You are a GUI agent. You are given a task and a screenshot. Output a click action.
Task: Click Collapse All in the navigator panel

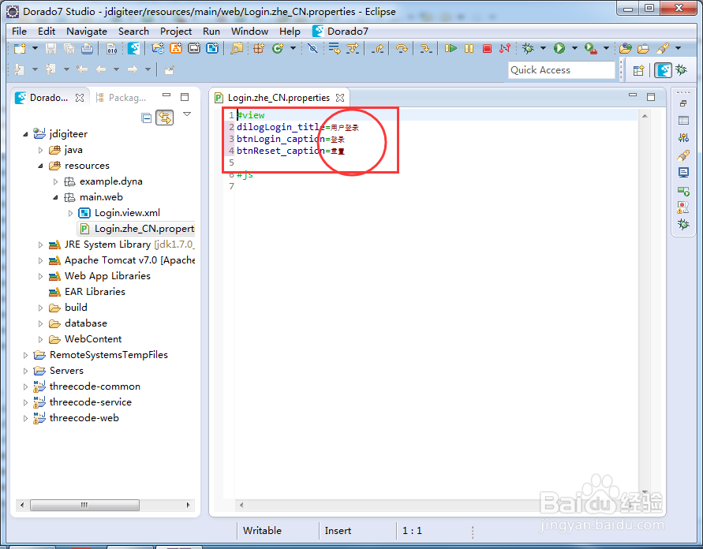(x=146, y=118)
